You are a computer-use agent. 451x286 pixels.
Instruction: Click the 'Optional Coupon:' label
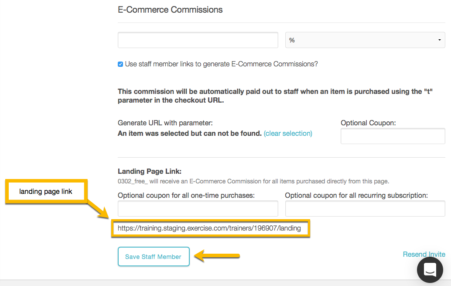pos(368,123)
